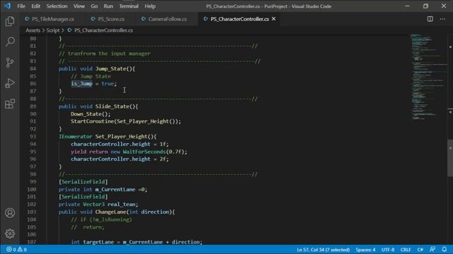Screen dimensions: 453x254
Task: Click the Slide_State method name
Action: pos(112,107)
